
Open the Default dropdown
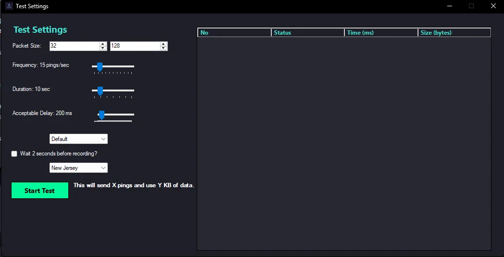(78, 139)
